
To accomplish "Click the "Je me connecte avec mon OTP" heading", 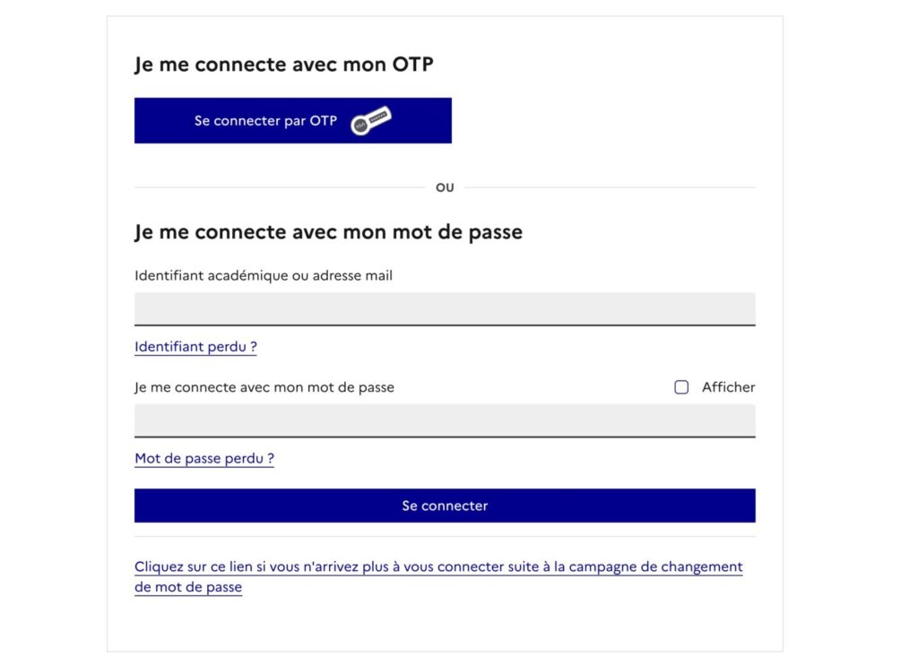I will click(x=284, y=65).
